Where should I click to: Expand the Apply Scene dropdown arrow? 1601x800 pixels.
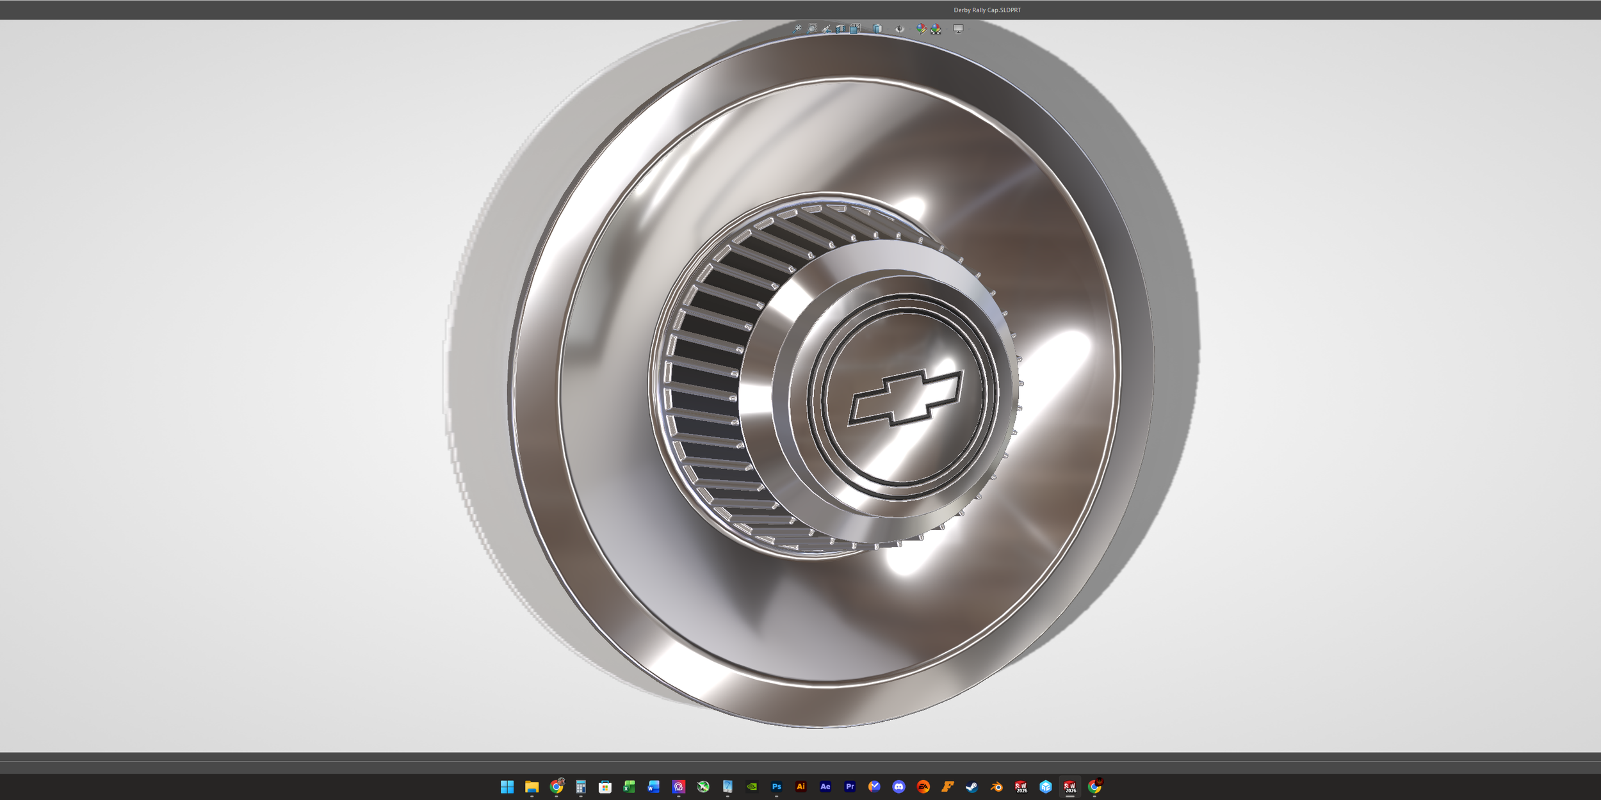coord(947,29)
